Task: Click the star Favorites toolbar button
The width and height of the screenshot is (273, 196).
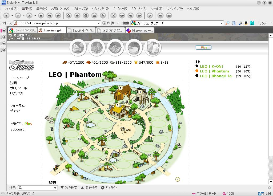Action: click(x=77, y=16)
